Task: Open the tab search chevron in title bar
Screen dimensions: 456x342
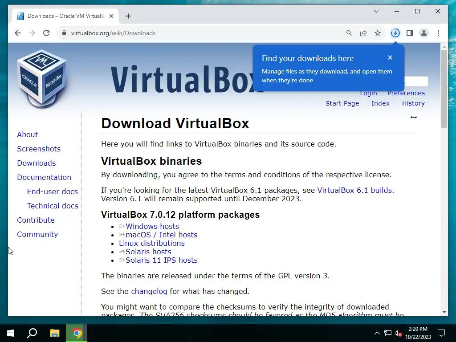Action: [x=376, y=11]
